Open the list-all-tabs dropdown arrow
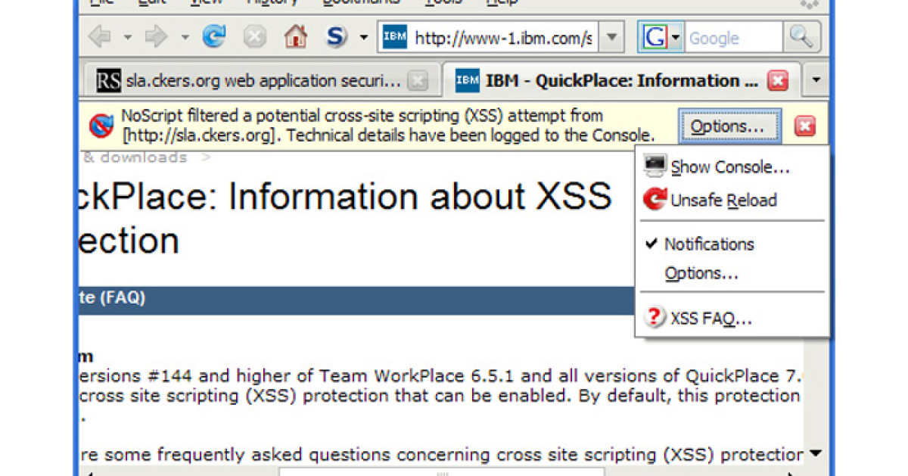This screenshot has width=908, height=476. click(x=816, y=80)
